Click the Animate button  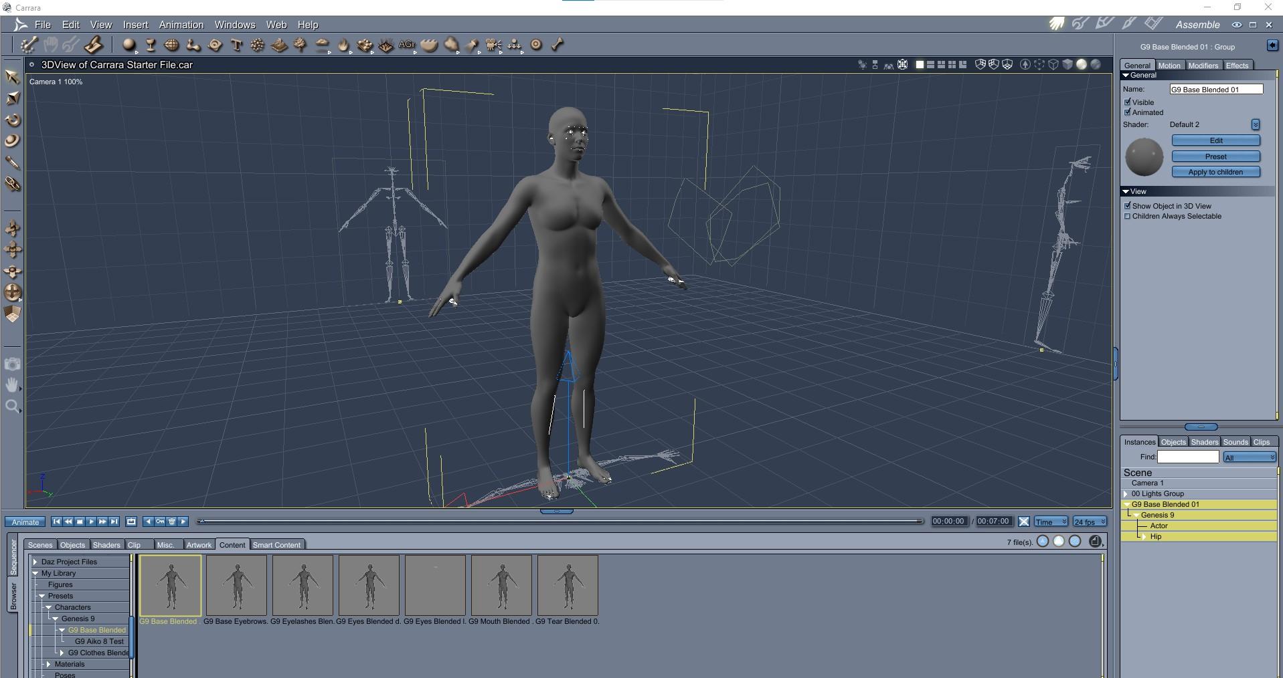[x=25, y=522]
